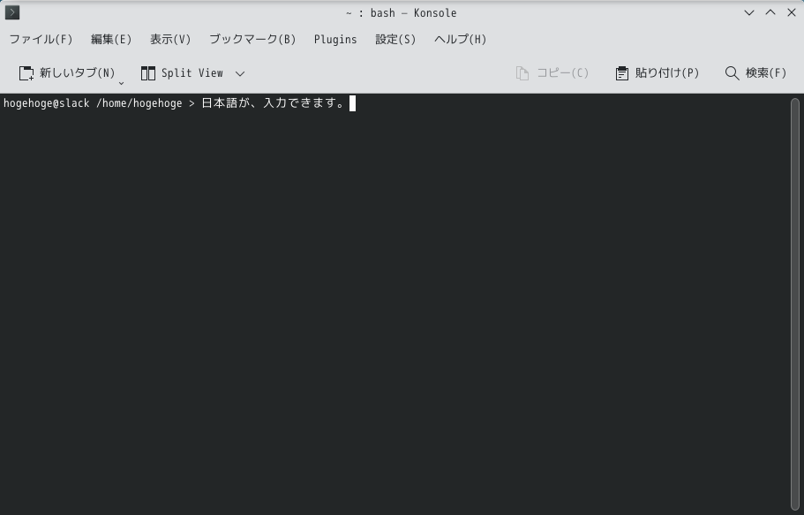Click the block cursor after the Japanese text
The width and height of the screenshot is (804, 515).
352,102
